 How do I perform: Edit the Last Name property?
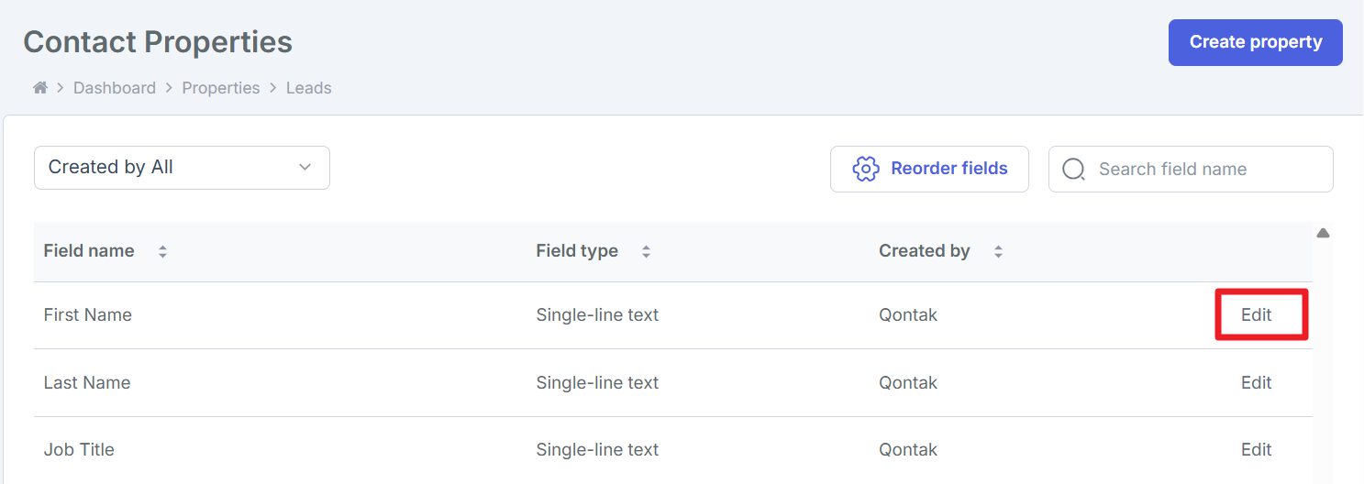coord(1256,382)
